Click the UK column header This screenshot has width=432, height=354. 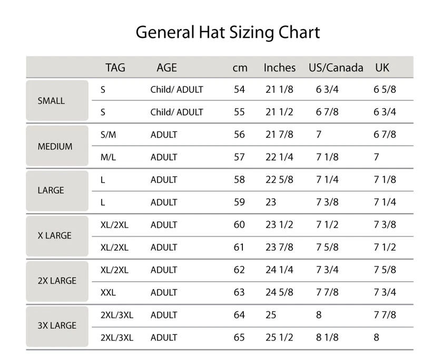pyautogui.click(x=382, y=68)
